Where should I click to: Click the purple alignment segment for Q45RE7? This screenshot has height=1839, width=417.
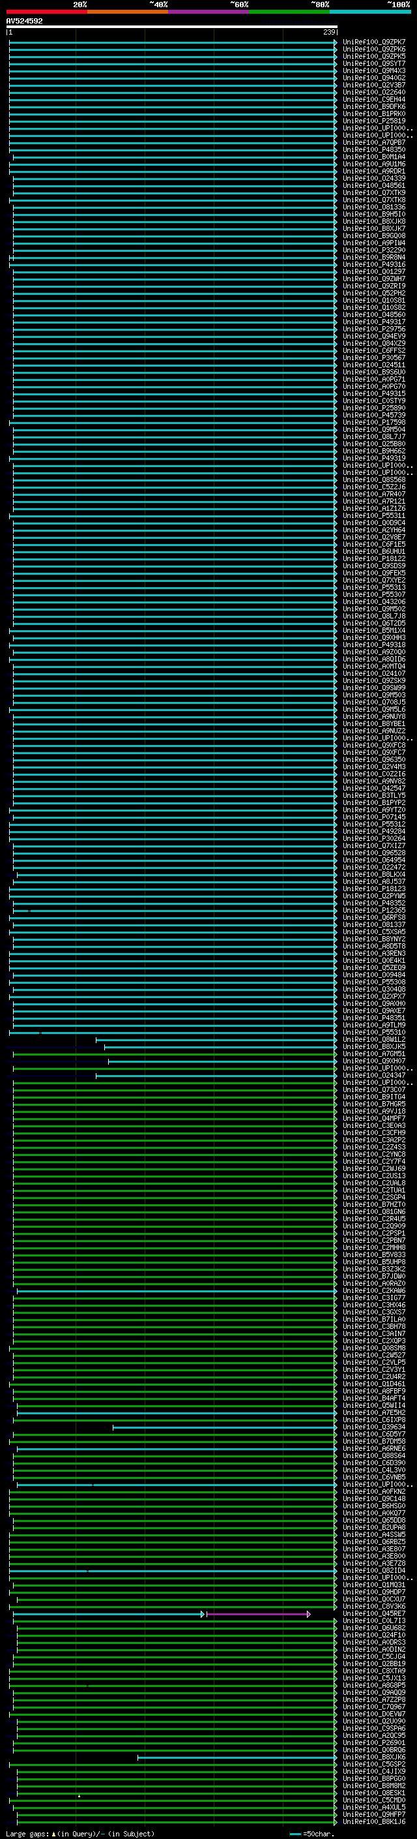coord(258,1614)
